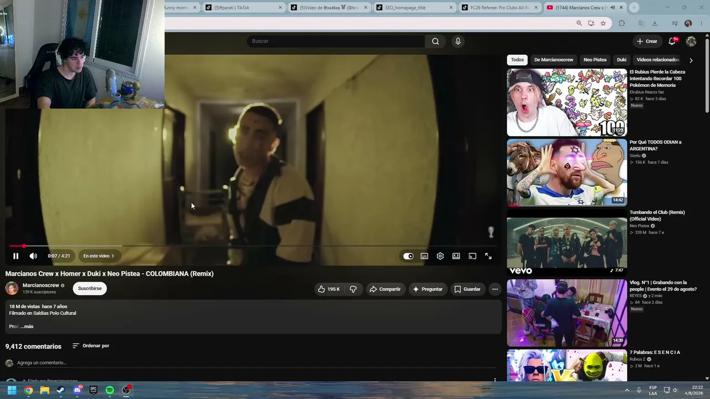Image resolution: width=710 pixels, height=399 pixels.
Task: Bookmark this page with the star icon
Action: [603, 23]
